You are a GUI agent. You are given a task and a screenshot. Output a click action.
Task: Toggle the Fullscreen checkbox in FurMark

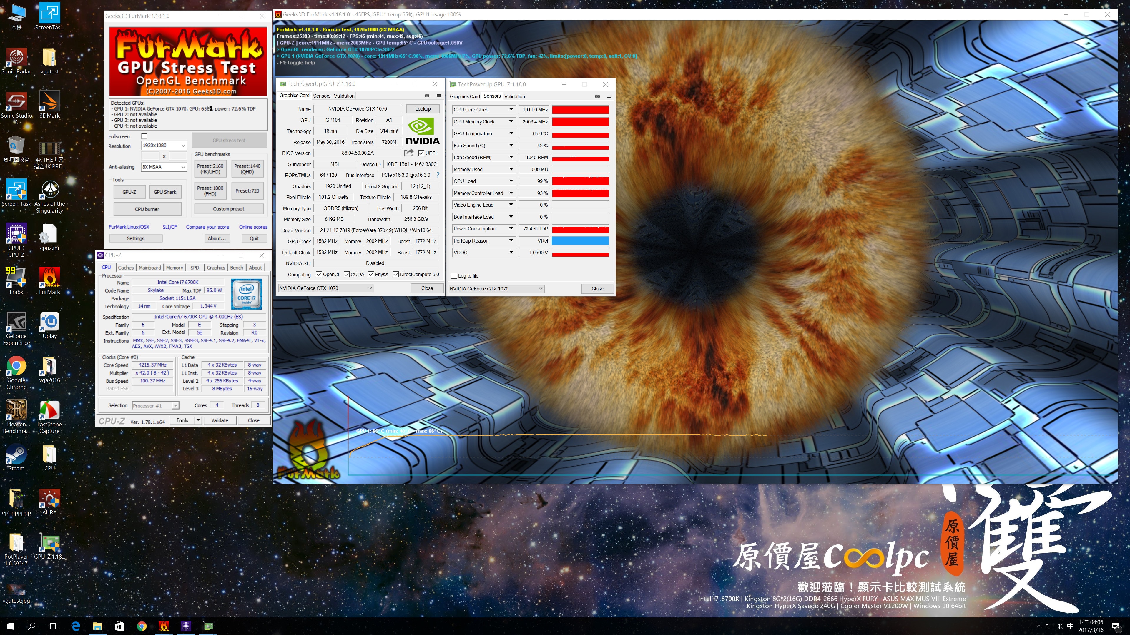[x=144, y=136]
